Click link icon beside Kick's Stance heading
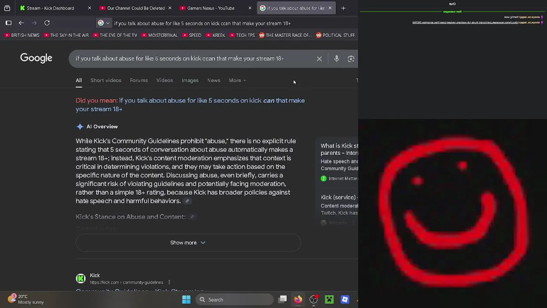 point(192,217)
